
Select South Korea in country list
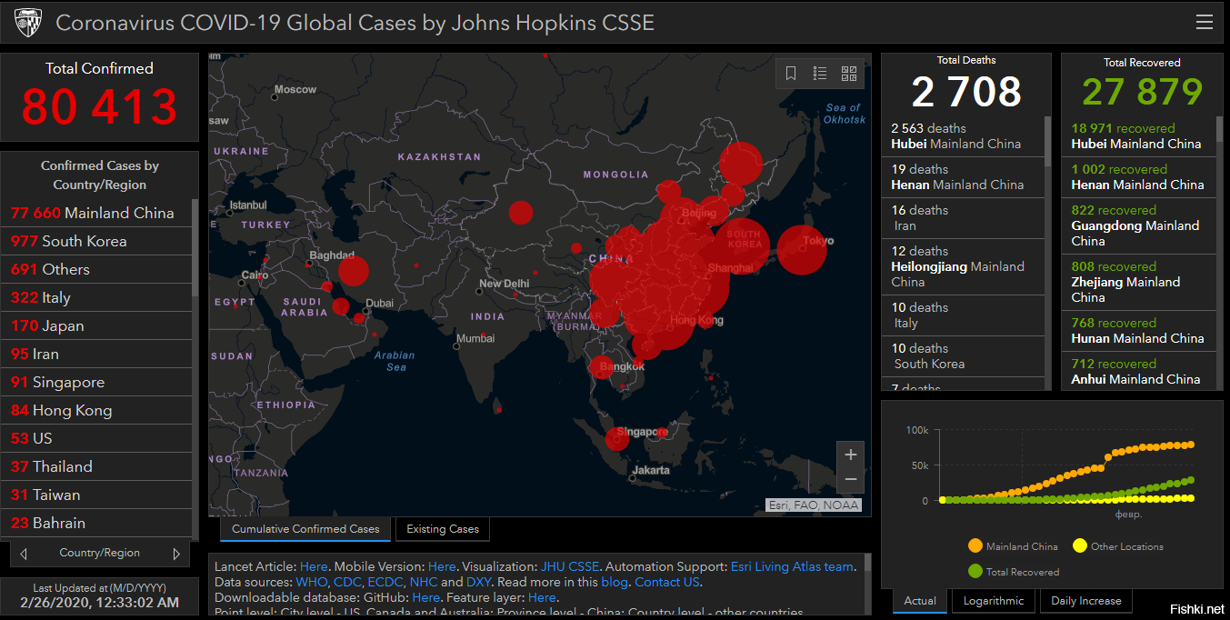(x=96, y=241)
